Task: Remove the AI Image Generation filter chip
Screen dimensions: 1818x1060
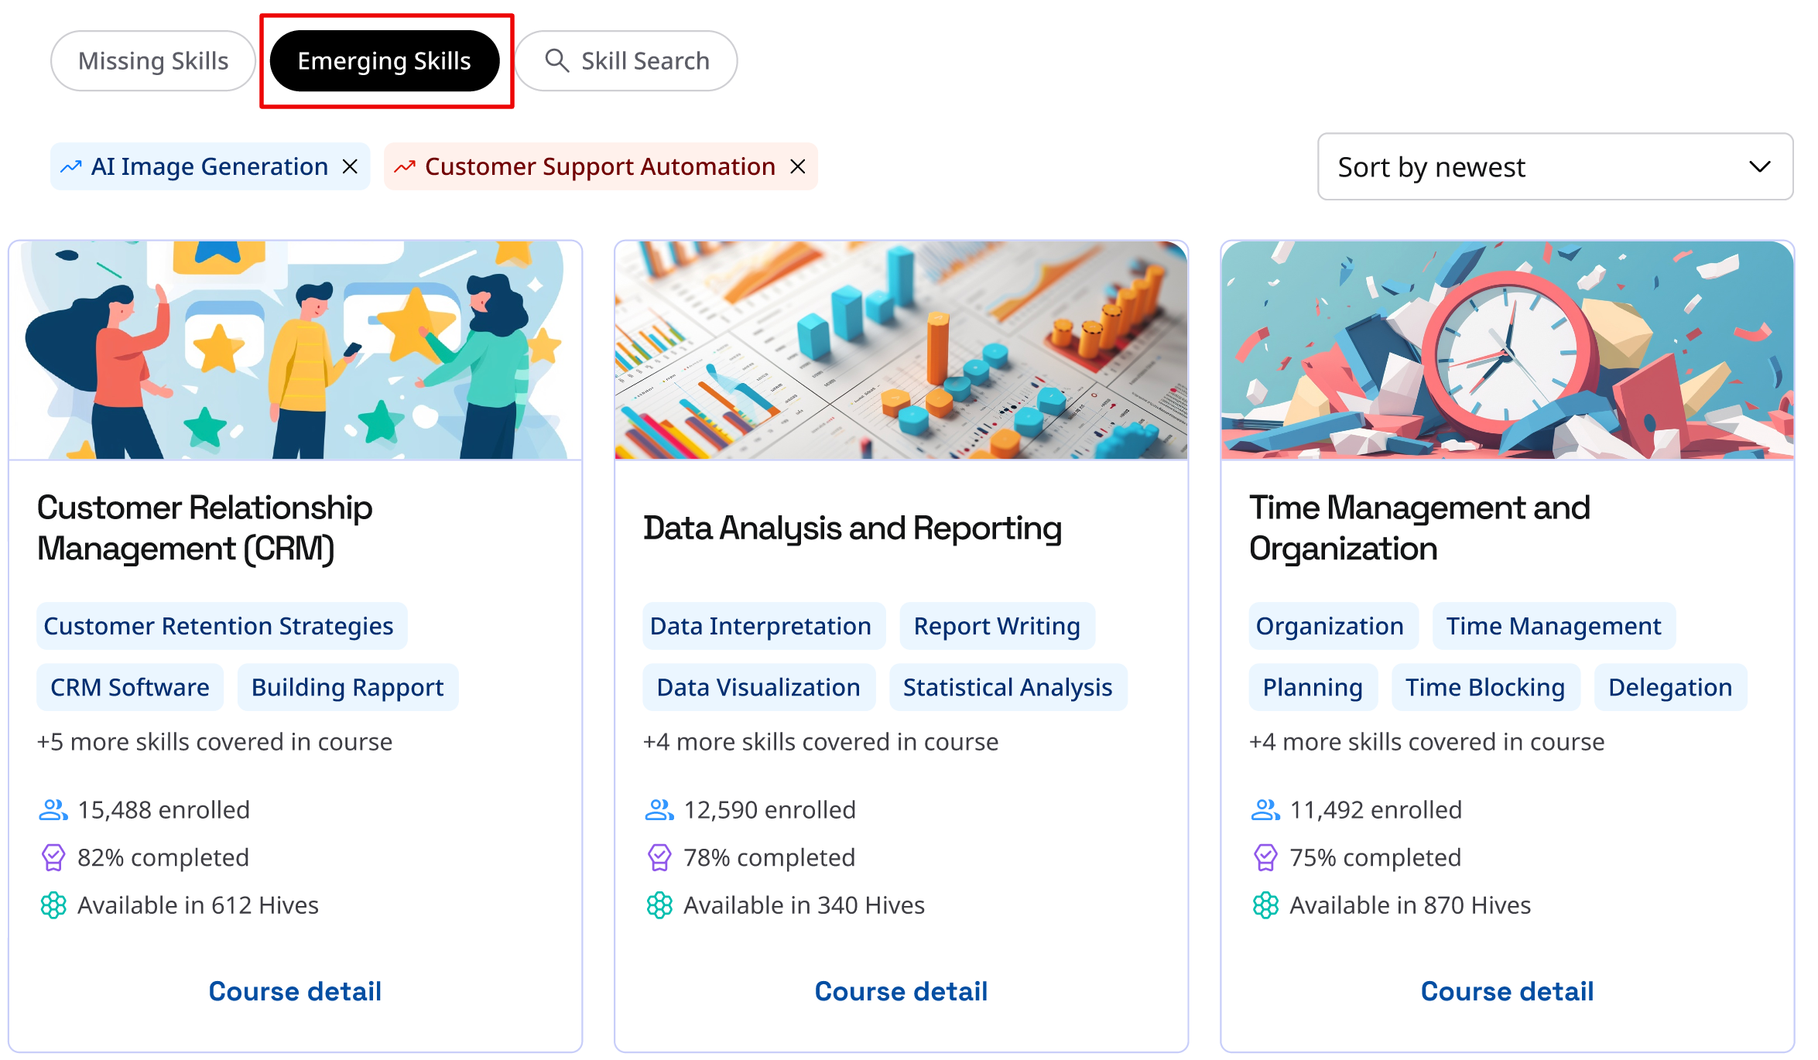Action: tap(350, 166)
